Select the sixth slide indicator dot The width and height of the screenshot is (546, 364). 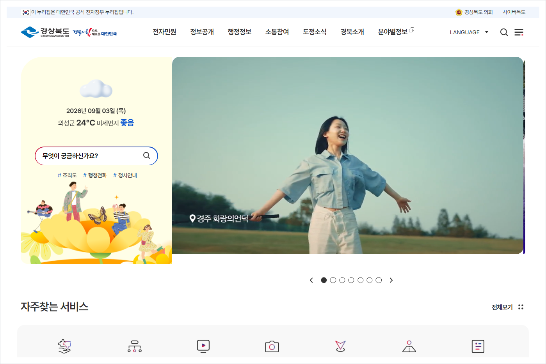click(370, 280)
